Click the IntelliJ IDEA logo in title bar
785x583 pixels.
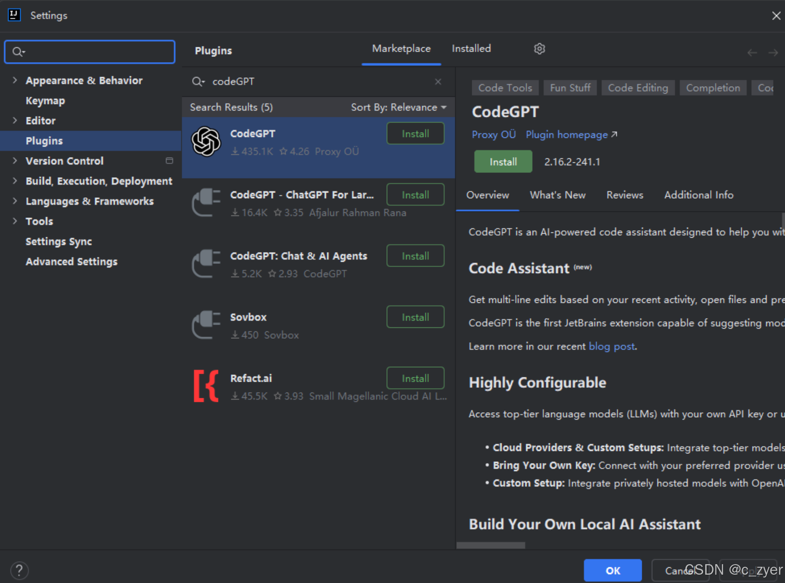click(x=14, y=15)
